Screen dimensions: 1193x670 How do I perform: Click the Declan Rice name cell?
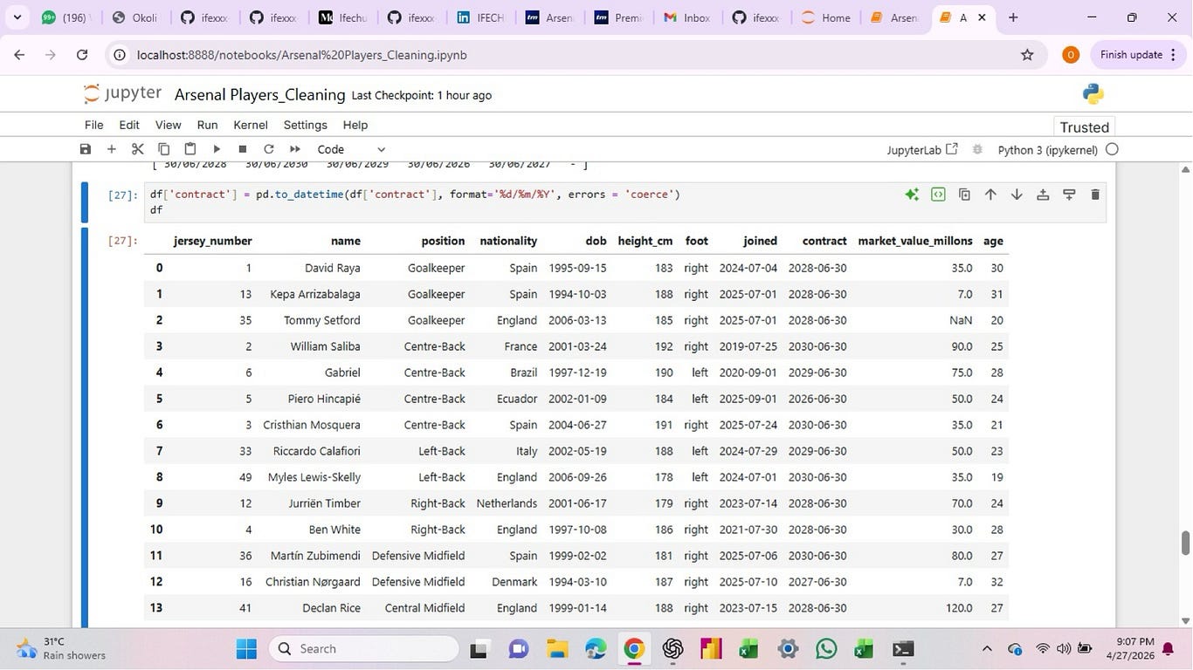pos(331,608)
